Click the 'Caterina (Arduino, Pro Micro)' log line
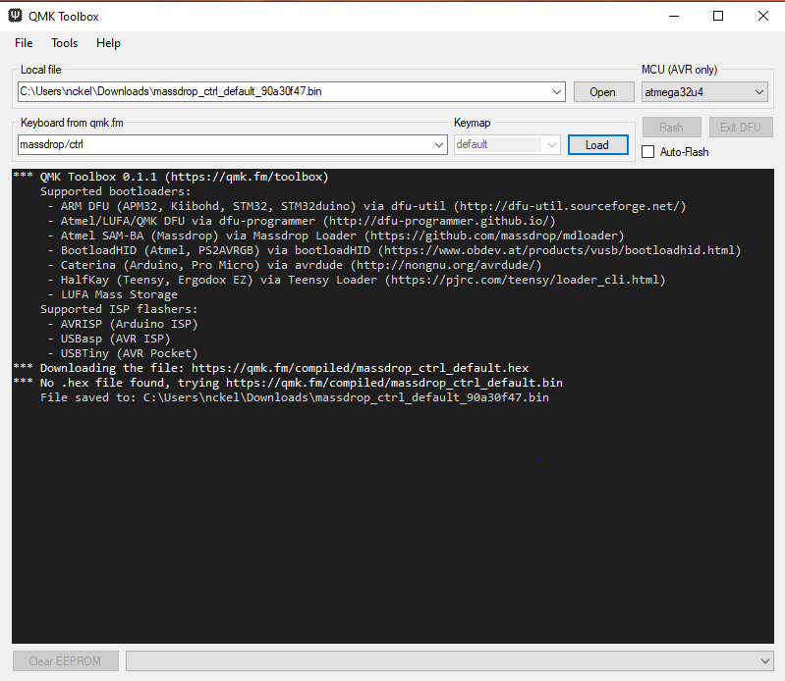Screen dimensions: 785x681 pyautogui.click(x=295, y=265)
